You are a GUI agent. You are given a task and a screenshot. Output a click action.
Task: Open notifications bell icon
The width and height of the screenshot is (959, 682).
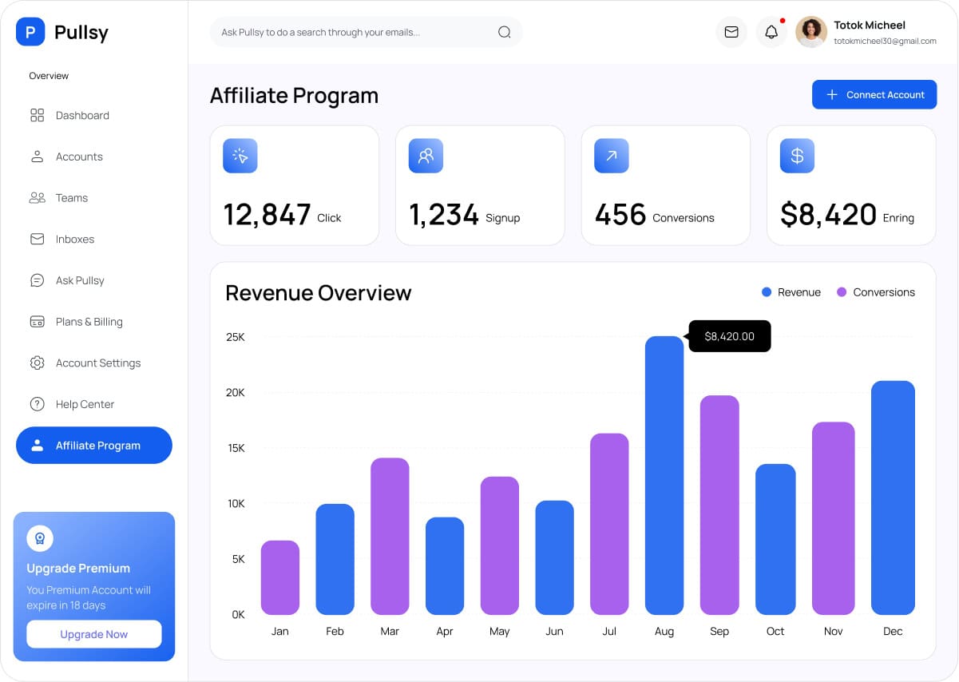coord(771,32)
